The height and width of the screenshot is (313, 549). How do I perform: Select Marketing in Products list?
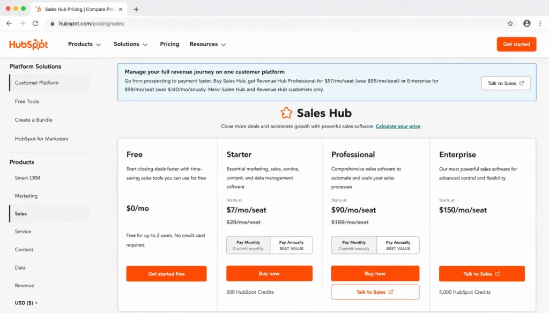click(26, 196)
